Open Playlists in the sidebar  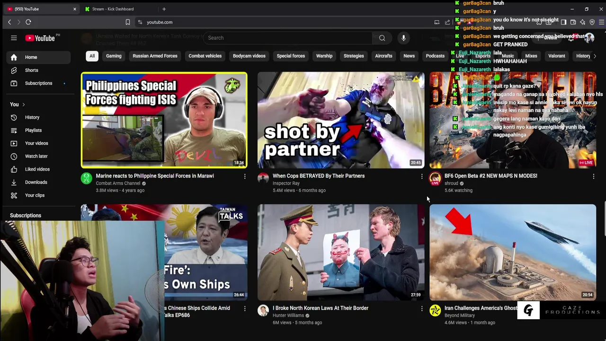38,130
